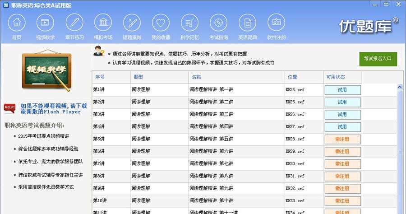Click 2015年考试要点视频精讲 bullet text
Screen dimensions: 406x214
(43, 136)
